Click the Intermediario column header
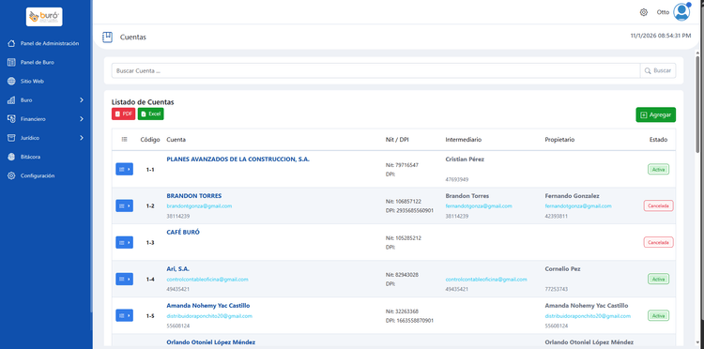704x349 pixels. [464, 140]
